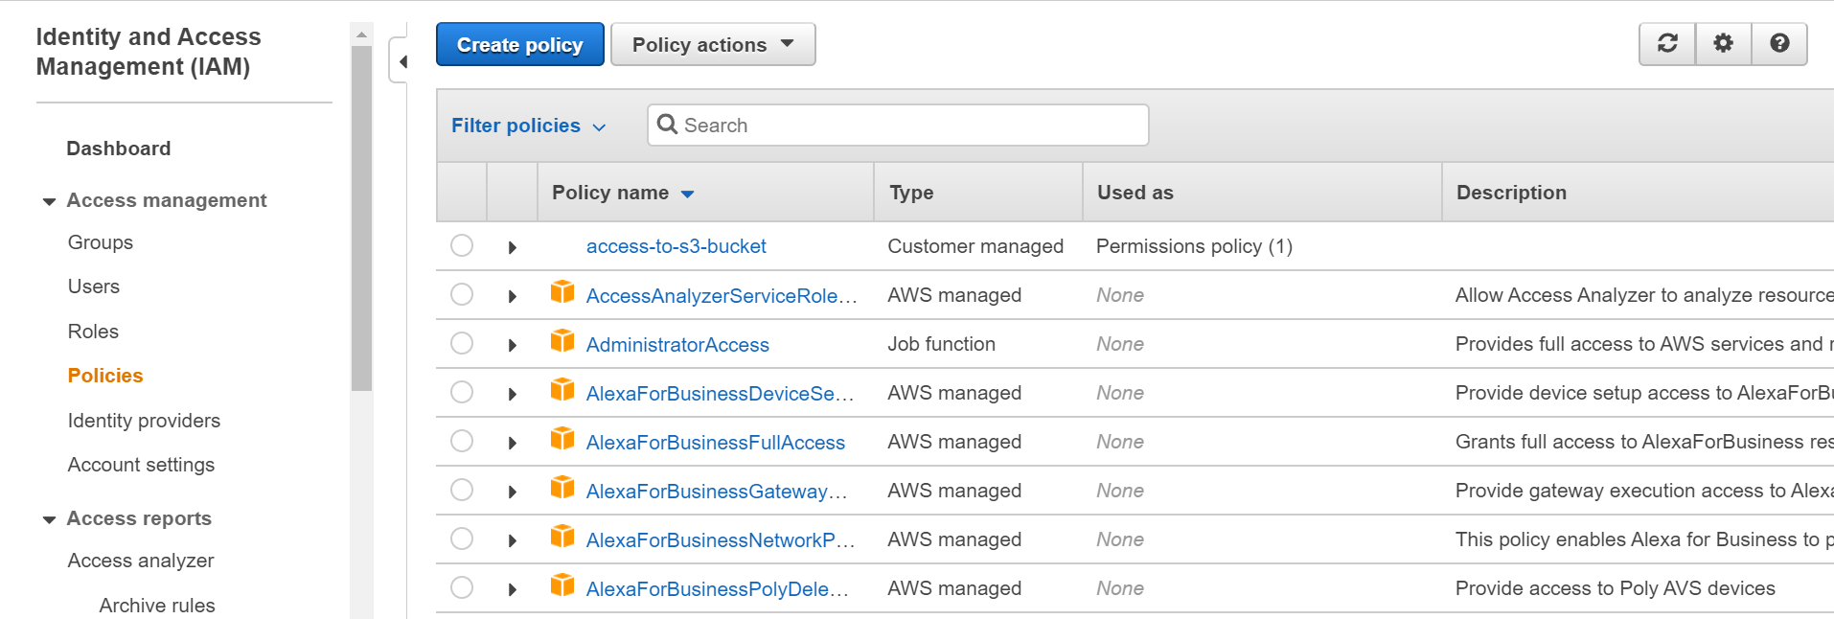The image size is (1834, 619).
Task: Open Policies in the sidebar
Action: coord(105,376)
